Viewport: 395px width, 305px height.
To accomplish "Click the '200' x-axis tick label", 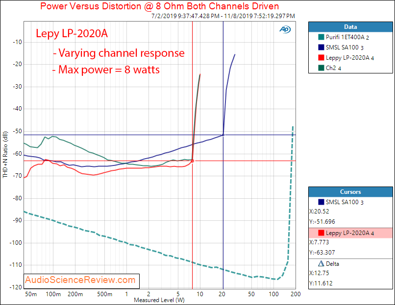I will 296,294.
